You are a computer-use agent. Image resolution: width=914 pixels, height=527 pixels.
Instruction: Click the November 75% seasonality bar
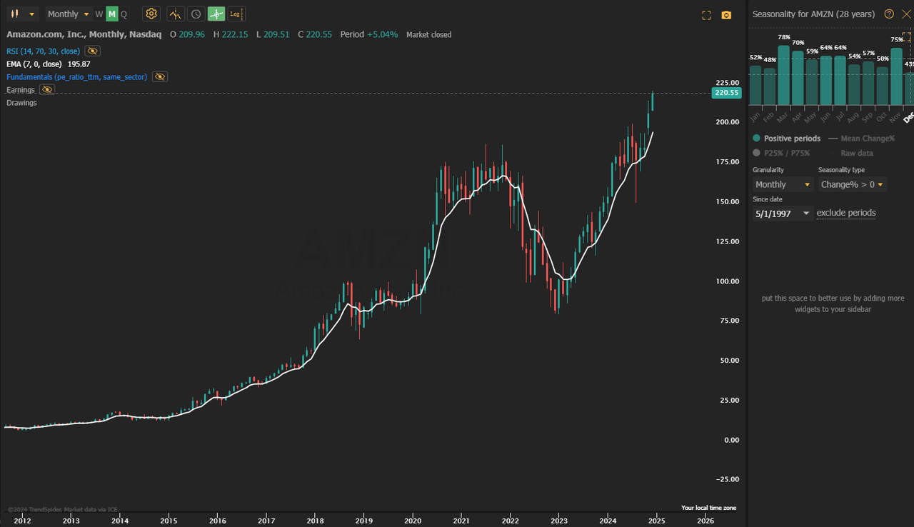(x=896, y=76)
